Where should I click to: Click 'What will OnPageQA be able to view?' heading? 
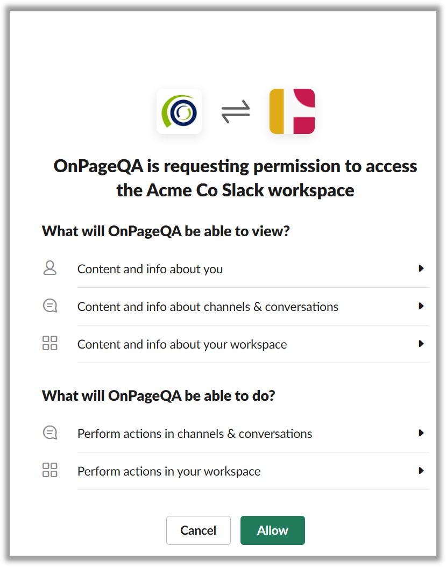point(166,231)
